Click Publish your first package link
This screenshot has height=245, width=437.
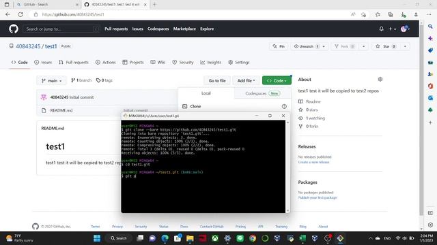(318, 198)
